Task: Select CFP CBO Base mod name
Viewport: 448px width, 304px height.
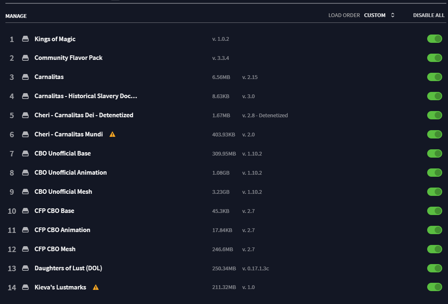Action: coord(54,211)
